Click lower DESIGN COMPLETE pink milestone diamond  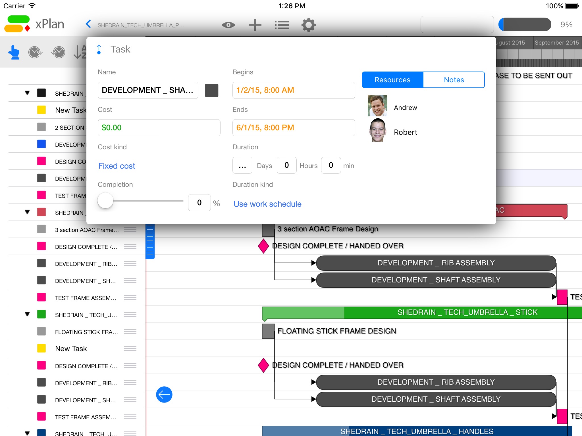click(x=263, y=365)
